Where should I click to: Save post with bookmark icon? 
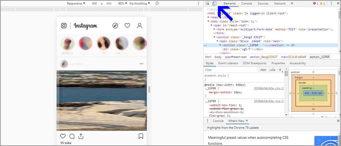click(141, 136)
